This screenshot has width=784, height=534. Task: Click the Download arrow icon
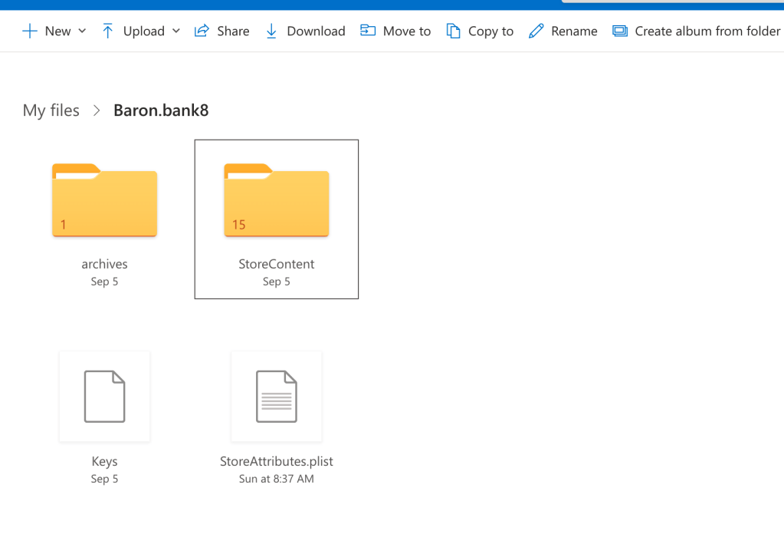[271, 31]
